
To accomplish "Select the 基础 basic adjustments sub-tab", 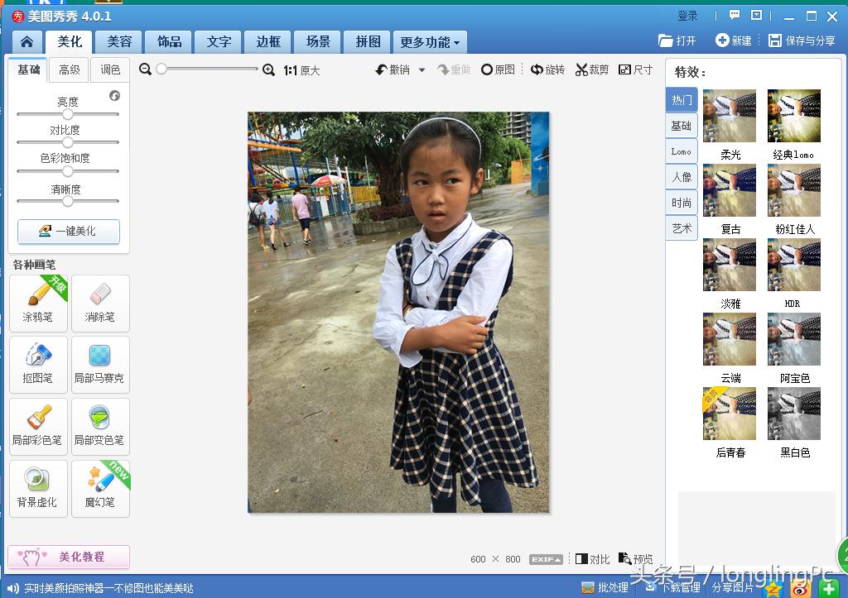I will tap(29, 69).
